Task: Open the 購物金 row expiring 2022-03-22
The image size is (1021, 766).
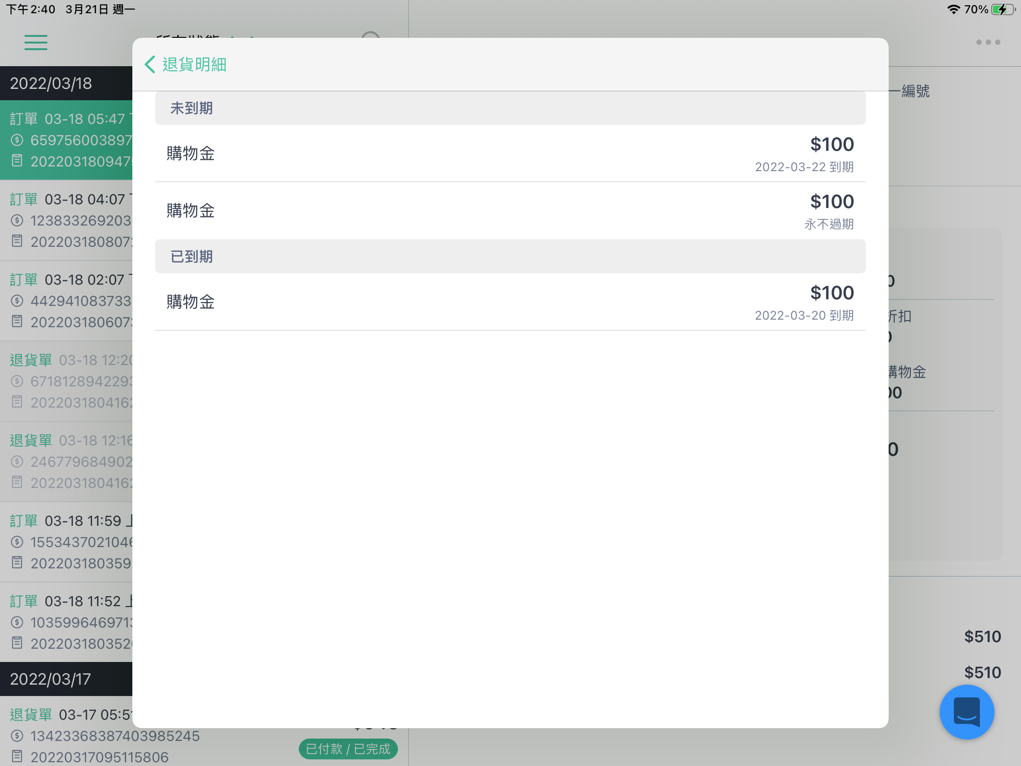Action: pos(510,154)
